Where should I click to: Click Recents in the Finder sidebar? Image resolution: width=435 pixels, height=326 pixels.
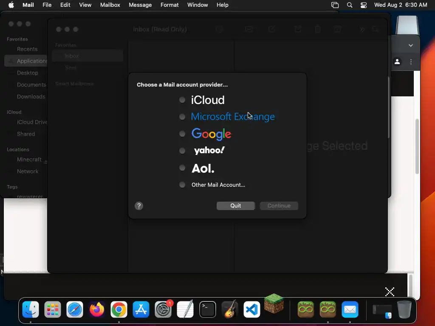27,49
